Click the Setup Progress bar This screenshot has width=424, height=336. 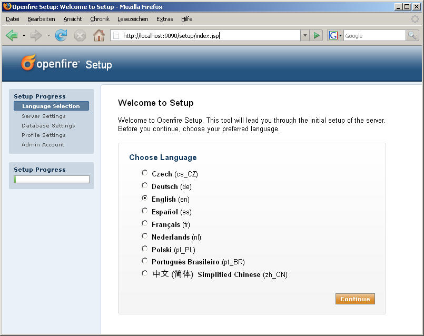click(52, 180)
